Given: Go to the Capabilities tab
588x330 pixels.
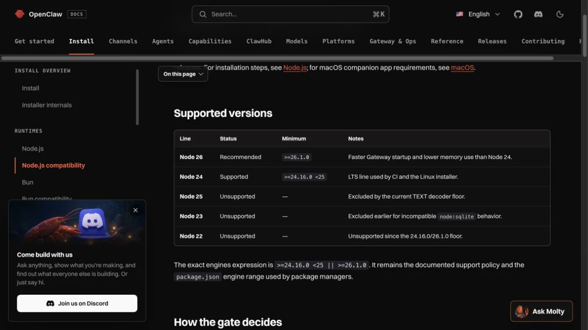Looking at the screenshot, I should 210,41.
